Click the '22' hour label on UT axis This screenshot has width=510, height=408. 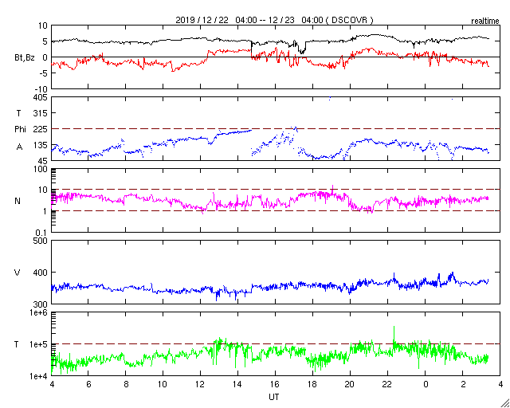[x=387, y=385]
